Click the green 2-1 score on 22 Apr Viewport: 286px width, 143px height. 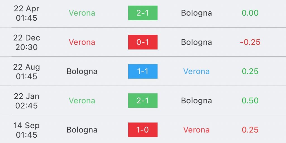click(143, 13)
